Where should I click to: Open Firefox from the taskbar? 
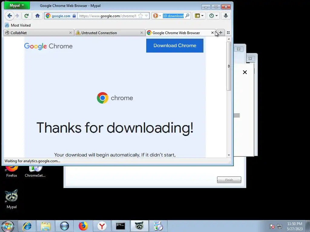(83, 226)
